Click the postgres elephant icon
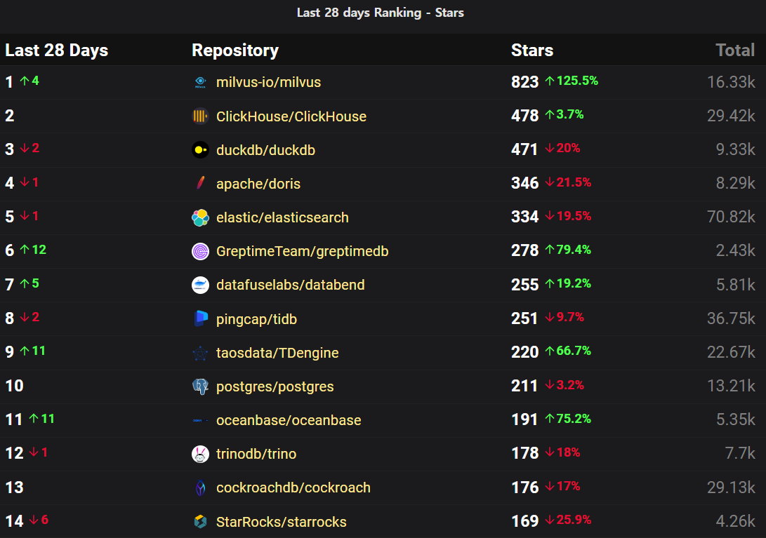The image size is (766, 538). point(200,386)
